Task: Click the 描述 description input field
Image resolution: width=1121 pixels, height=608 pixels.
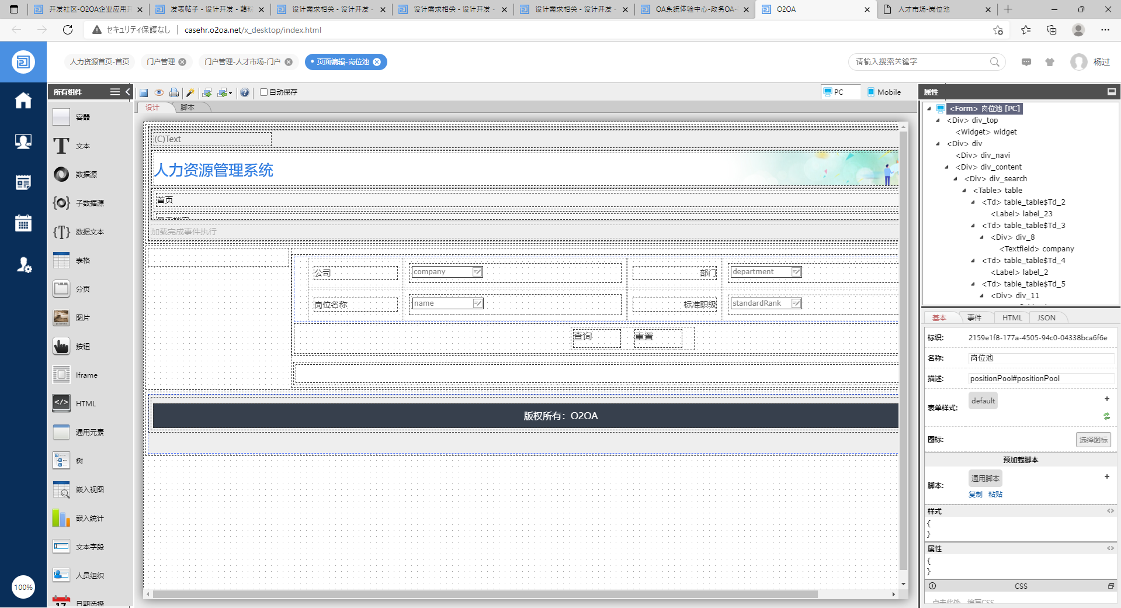Action: pos(1041,379)
